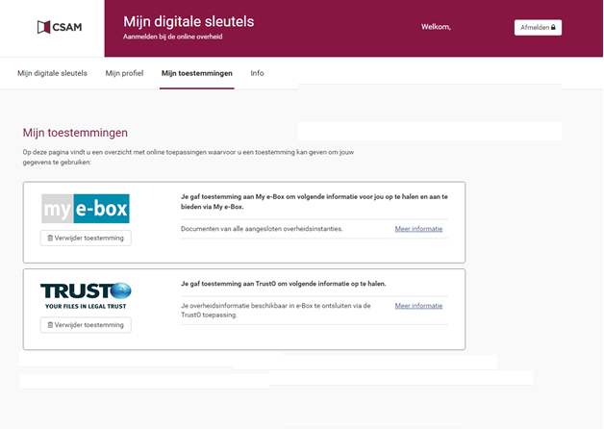
Task: Open the Info tab
Action: click(257, 73)
